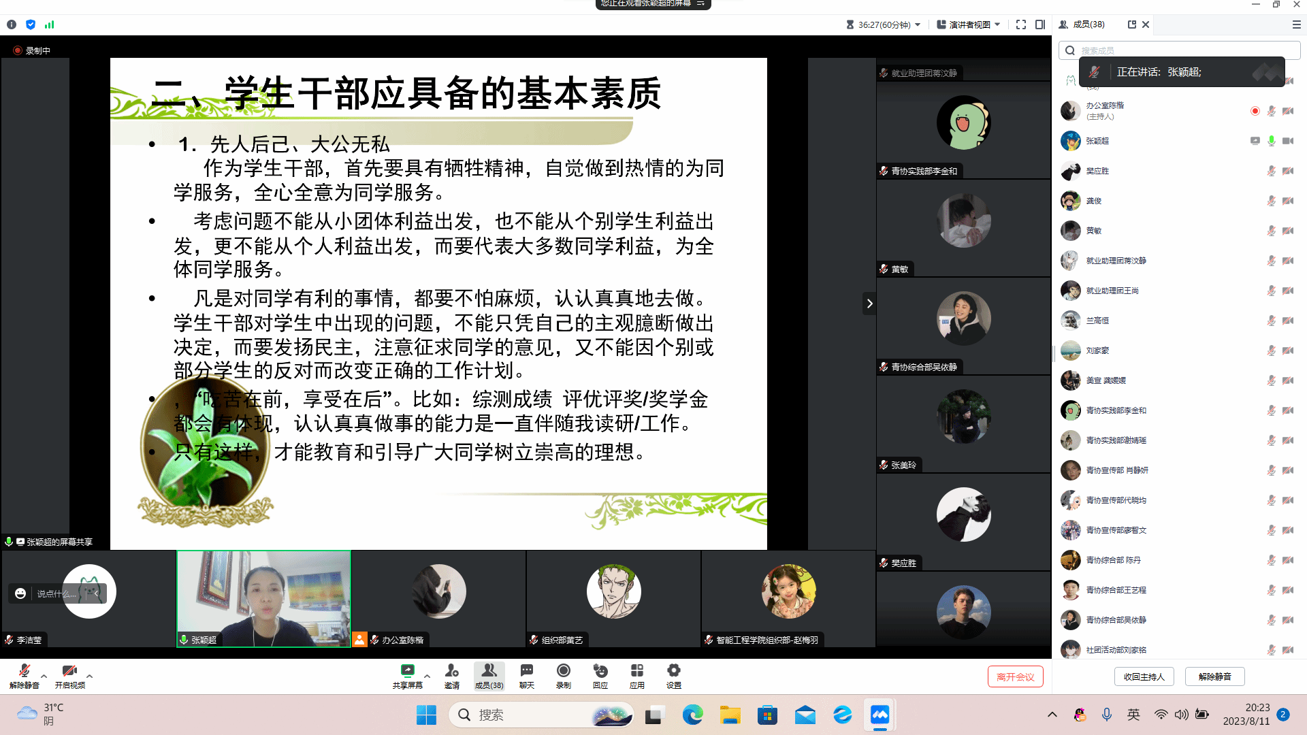The width and height of the screenshot is (1307, 735).
Task: Click the 收回主持人 button
Action: 1144,676
